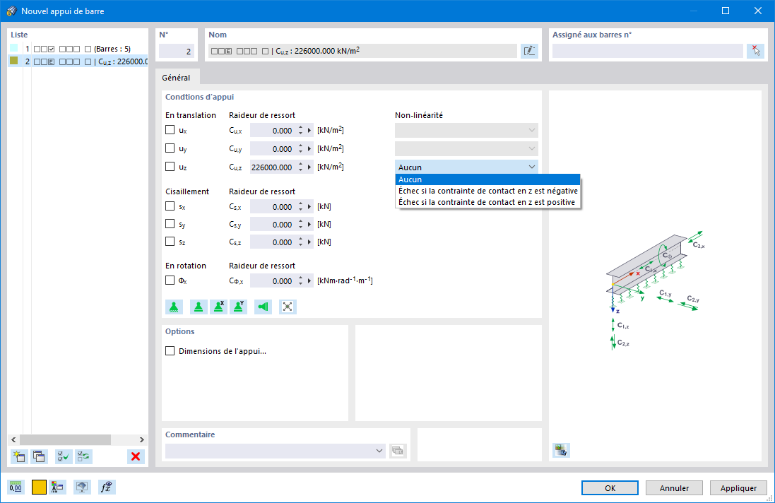This screenshot has height=503, width=775.
Task: Switch to the Général tab
Action: point(176,78)
